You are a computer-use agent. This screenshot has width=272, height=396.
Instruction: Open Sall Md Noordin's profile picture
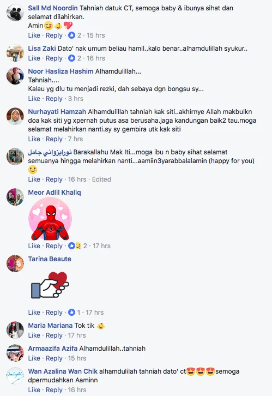[x=15, y=13]
